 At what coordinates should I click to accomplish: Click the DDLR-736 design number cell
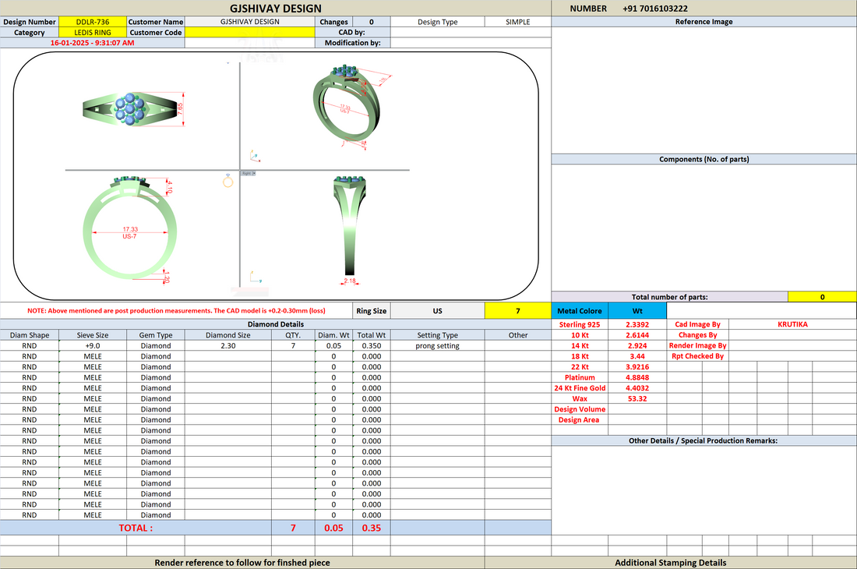click(93, 22)
